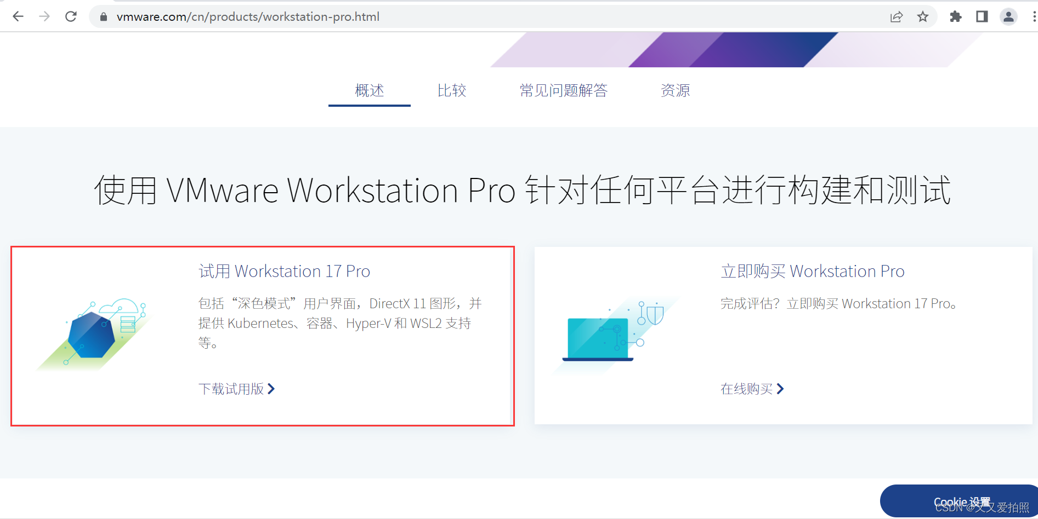The height and width of the screenshot is (519, 1038).
Task: Click chevron next to 下载试用版
Action: (x=271, y=389)
